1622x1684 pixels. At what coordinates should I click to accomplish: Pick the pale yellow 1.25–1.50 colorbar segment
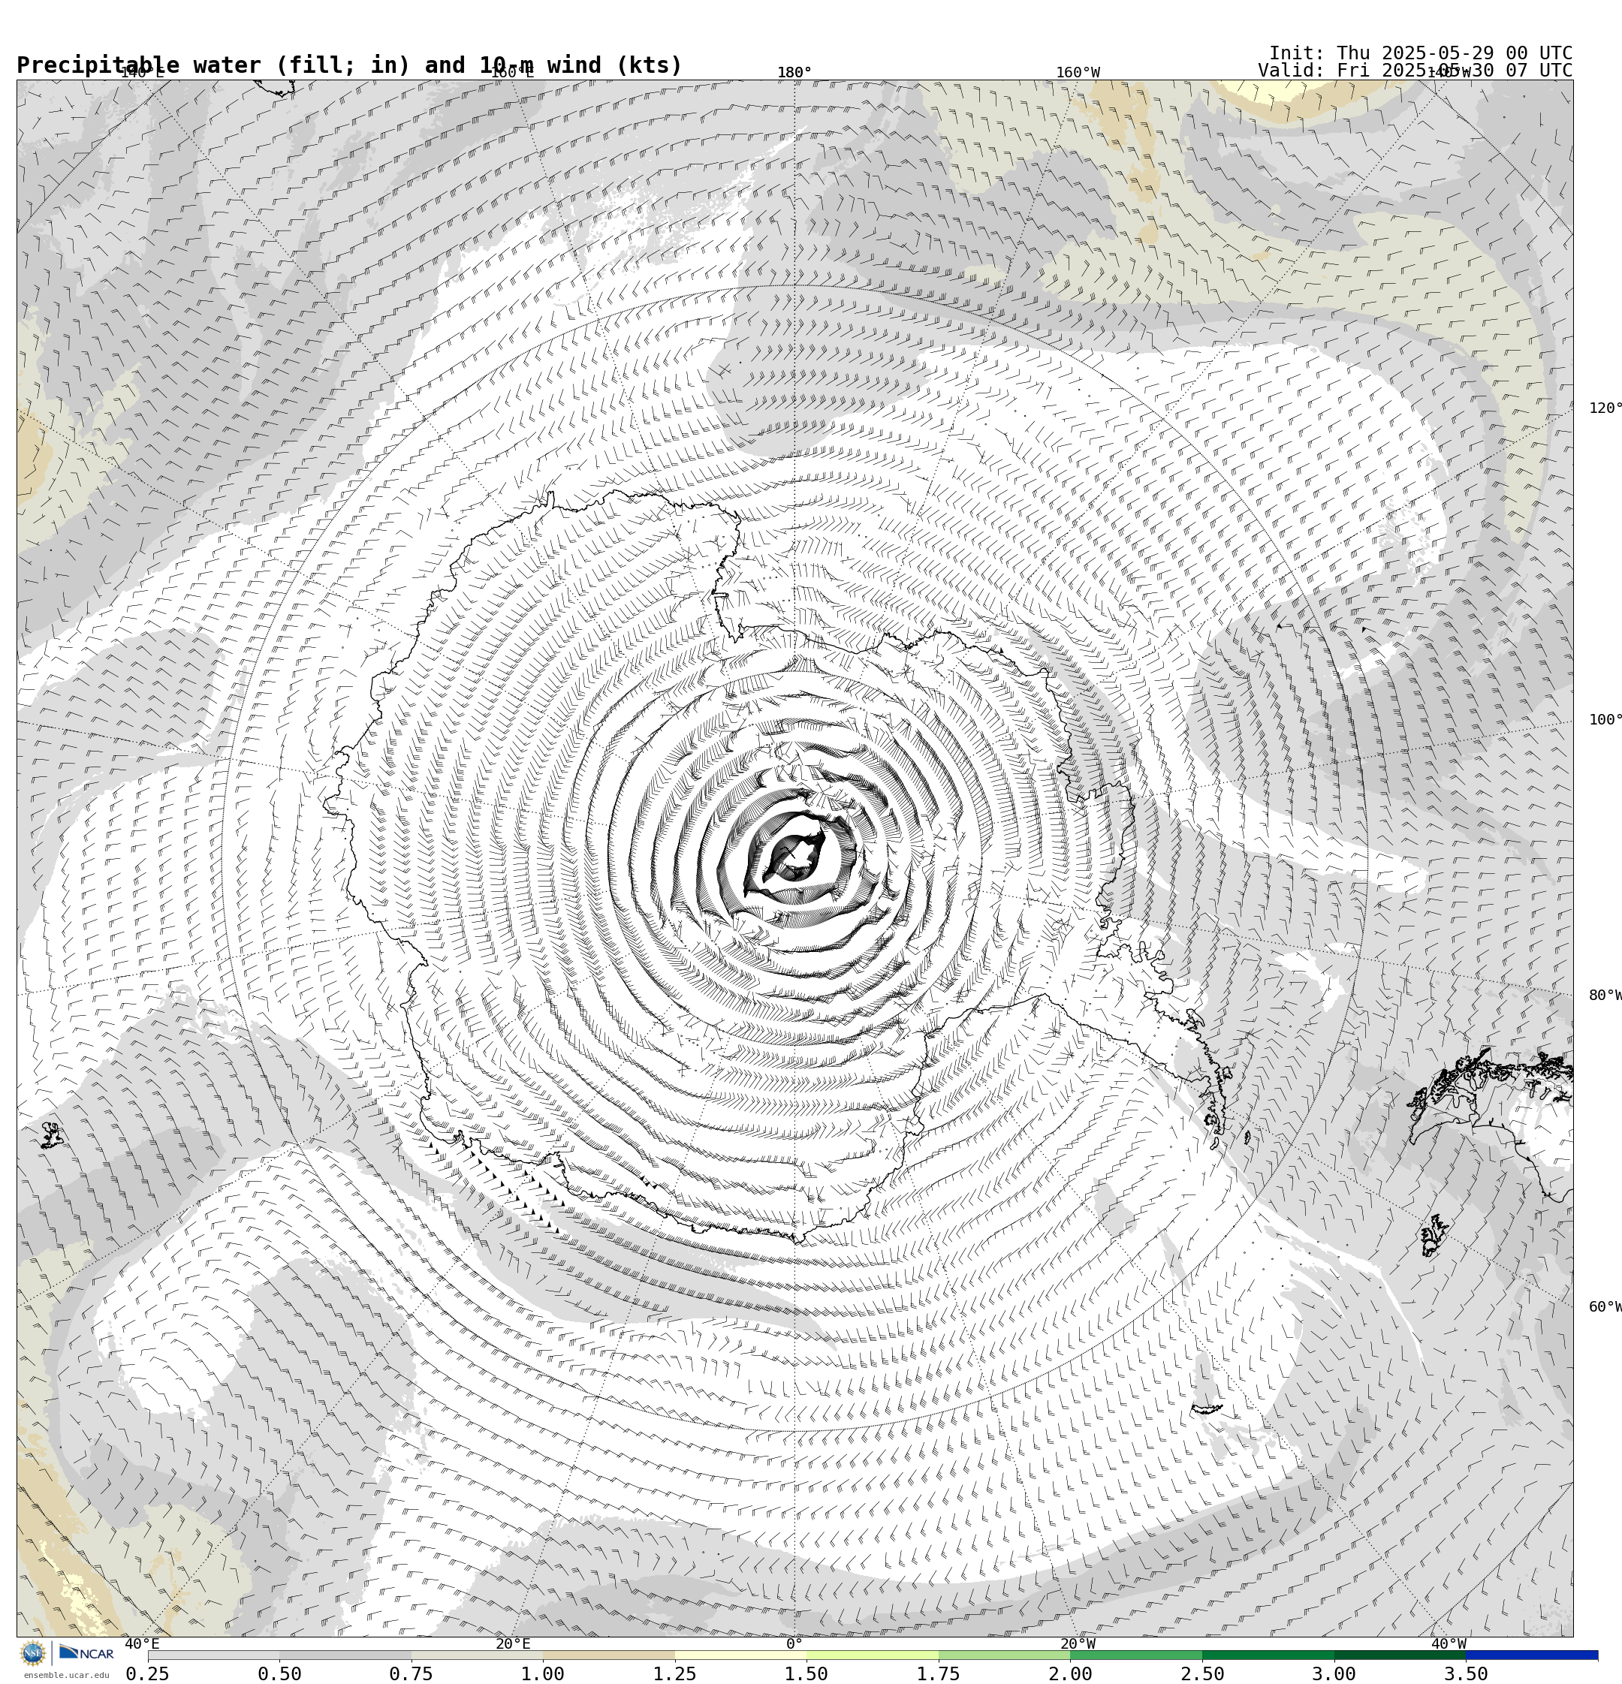point(741,1655)
